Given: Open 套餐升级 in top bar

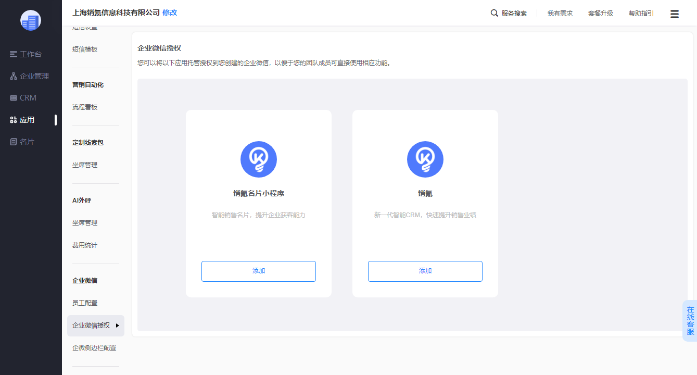Looking at the screenshot, I should point(601,14).
